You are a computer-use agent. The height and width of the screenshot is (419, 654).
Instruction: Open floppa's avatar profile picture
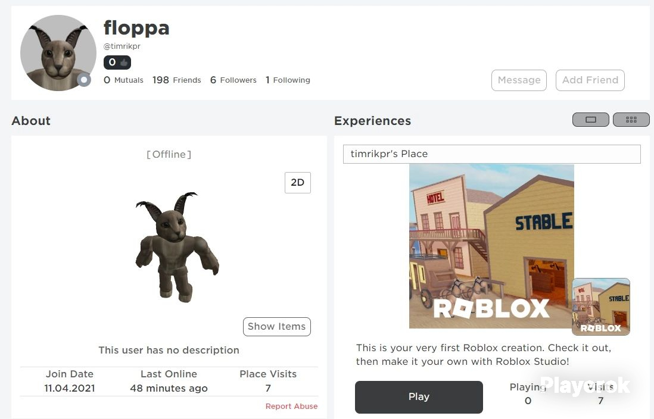[58, 53]
